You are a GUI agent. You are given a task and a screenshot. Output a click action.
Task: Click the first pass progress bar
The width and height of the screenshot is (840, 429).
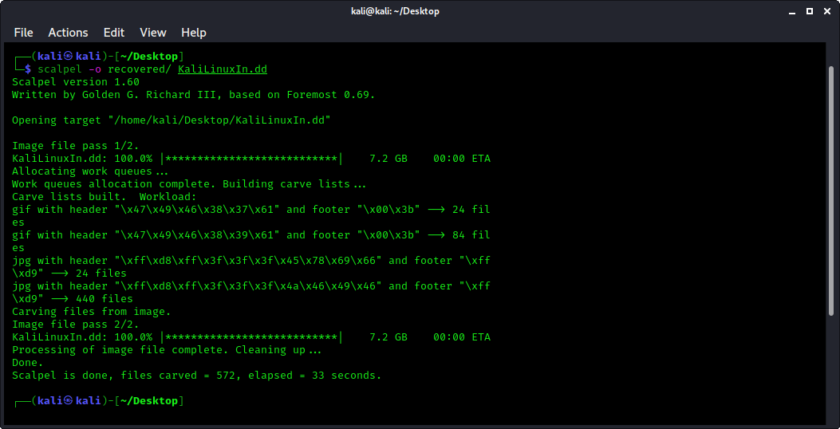point(250,159)
